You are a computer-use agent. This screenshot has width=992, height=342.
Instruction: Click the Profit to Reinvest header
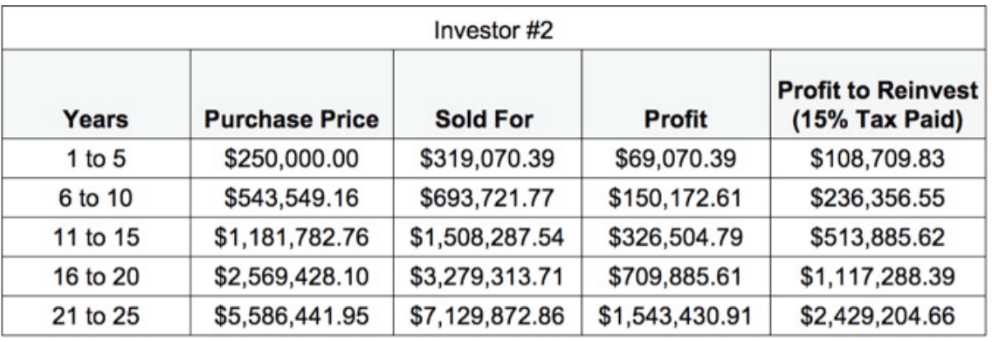[x=878, y=94]
